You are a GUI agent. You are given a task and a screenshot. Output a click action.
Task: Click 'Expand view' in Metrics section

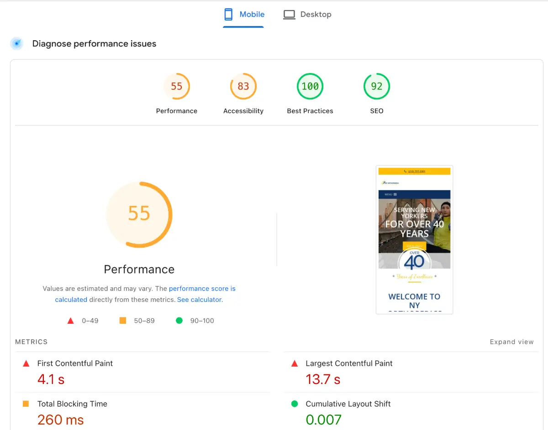tap(511, 342)
